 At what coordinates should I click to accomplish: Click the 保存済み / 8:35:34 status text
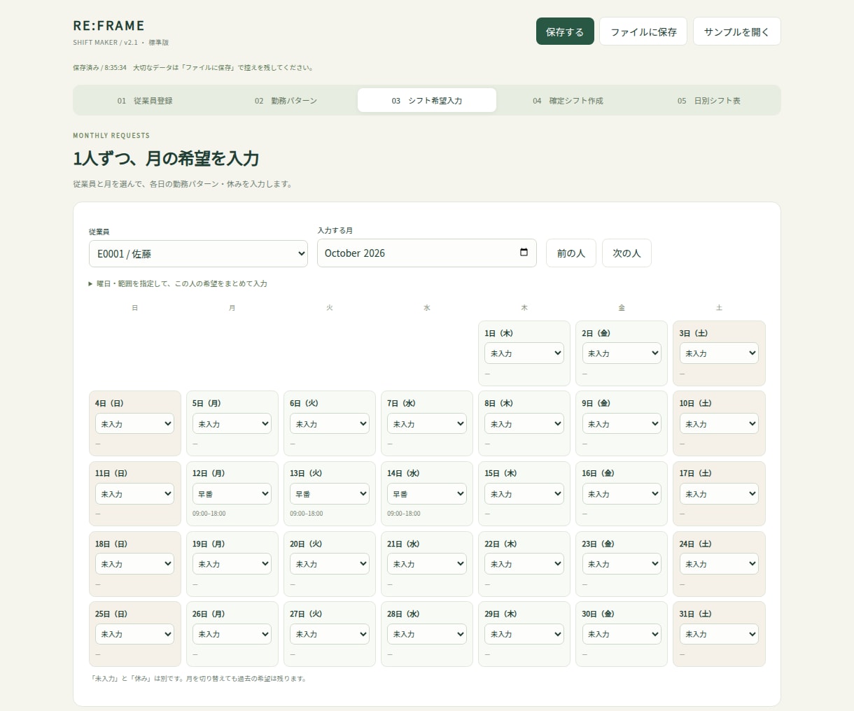point(99,68)
